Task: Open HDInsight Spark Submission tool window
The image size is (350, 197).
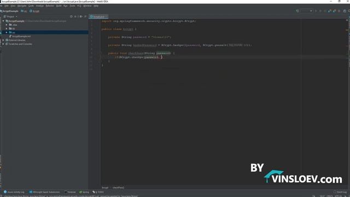Action: point(44,192)
